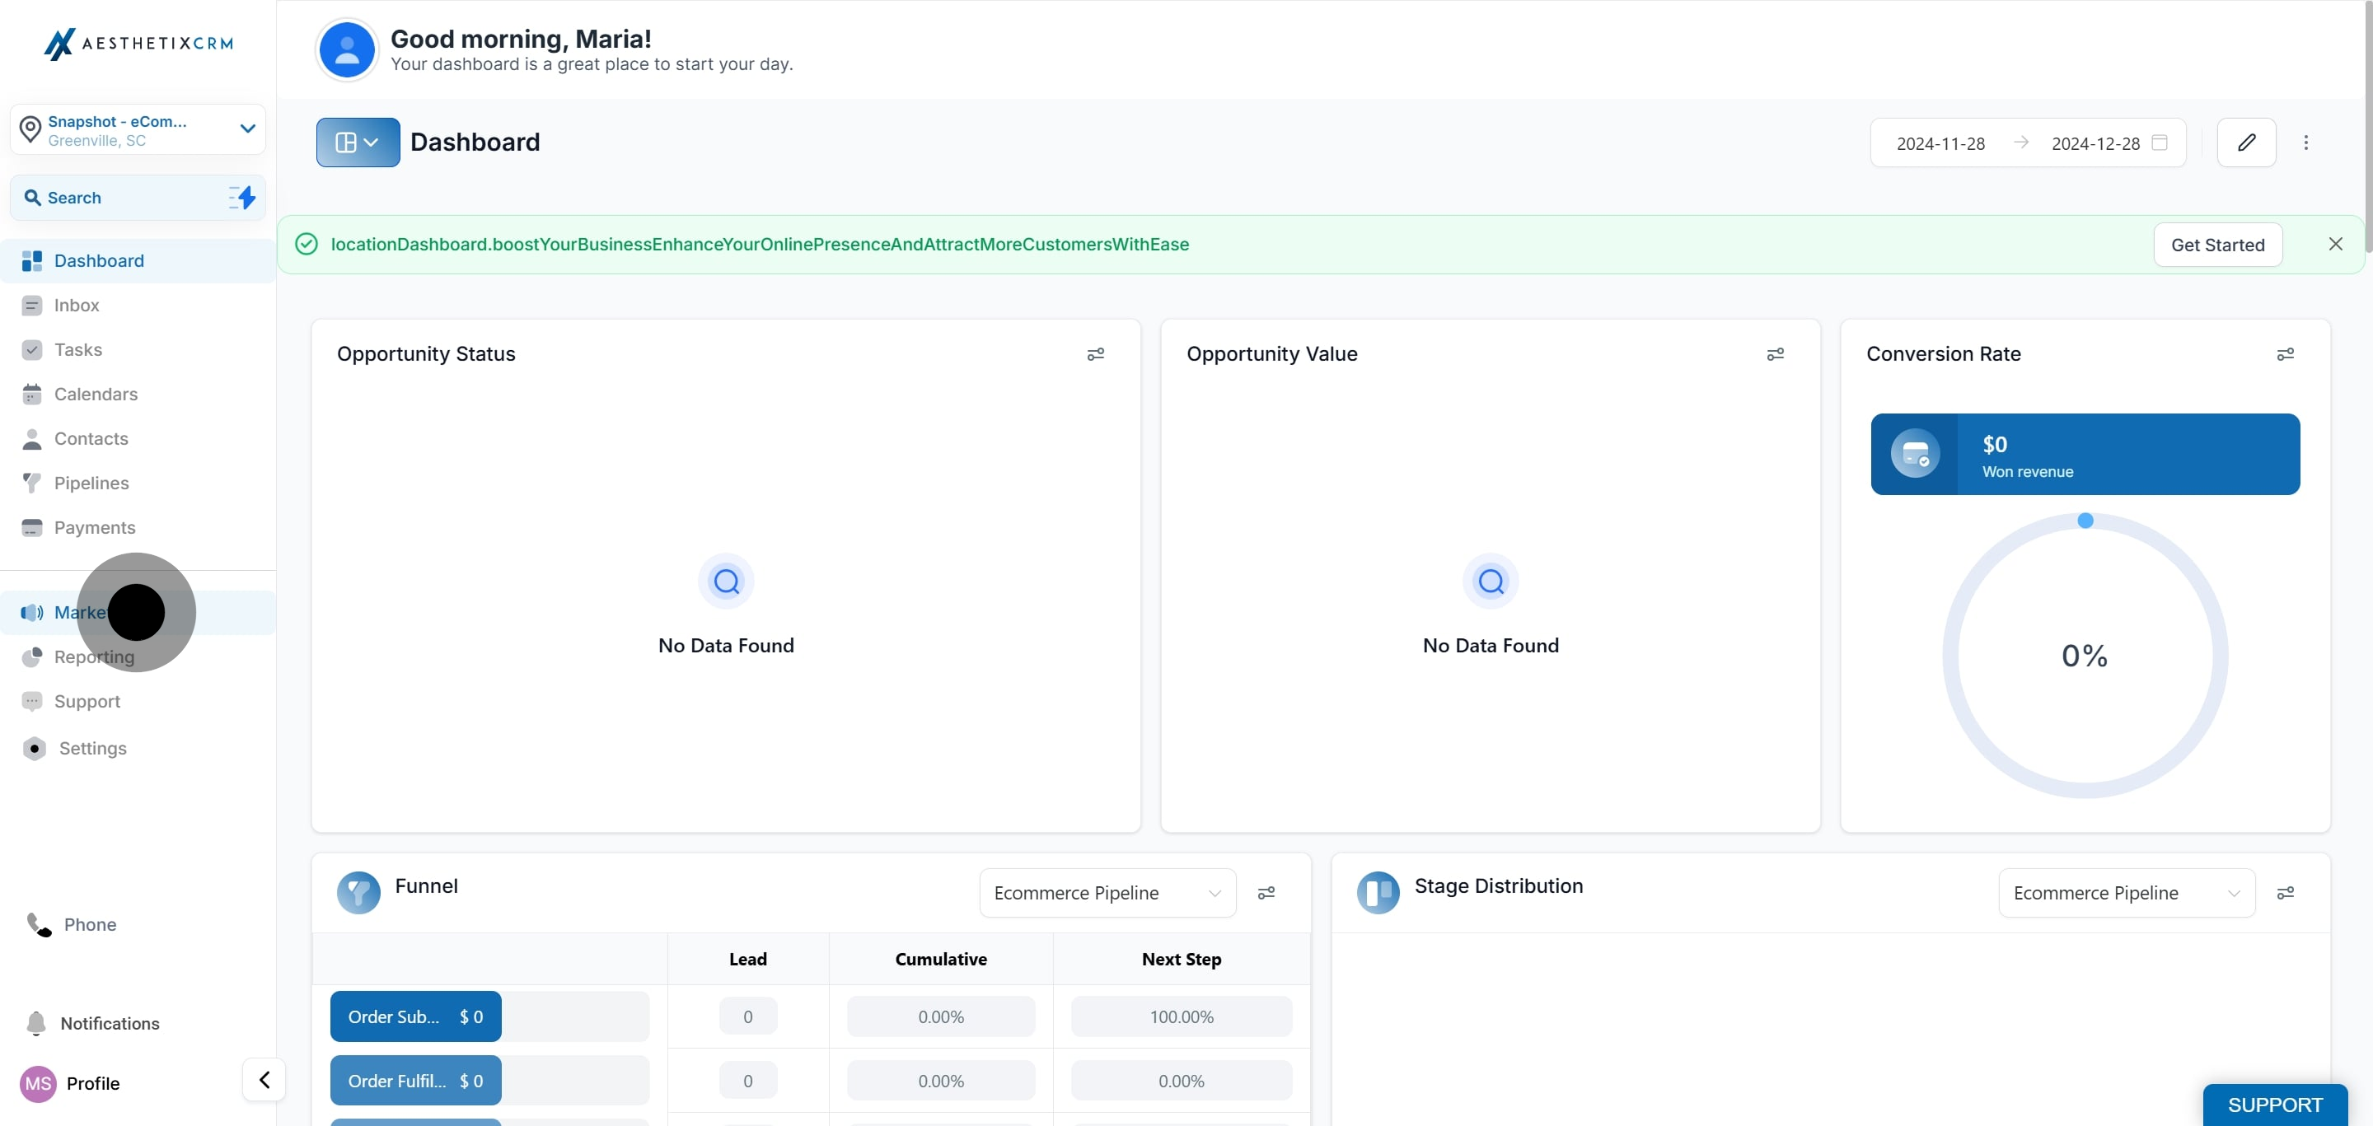The image size is (2373, 1126).
Task: Click end date 2024-12-28 field
Action: click(2095, 143)
